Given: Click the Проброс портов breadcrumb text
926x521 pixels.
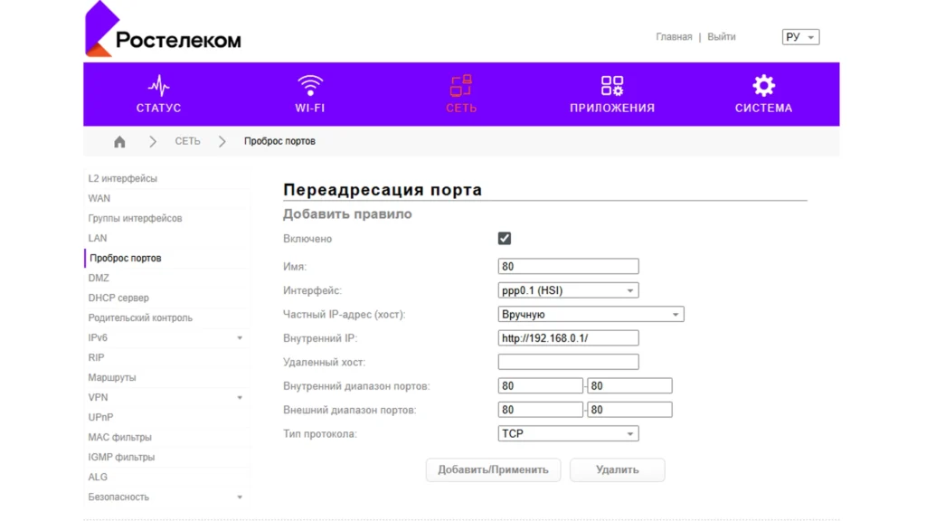Looking at the screenshot, I should pos(280,141).
